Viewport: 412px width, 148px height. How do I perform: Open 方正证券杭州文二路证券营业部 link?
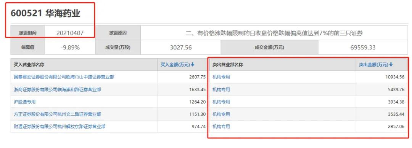57,114
